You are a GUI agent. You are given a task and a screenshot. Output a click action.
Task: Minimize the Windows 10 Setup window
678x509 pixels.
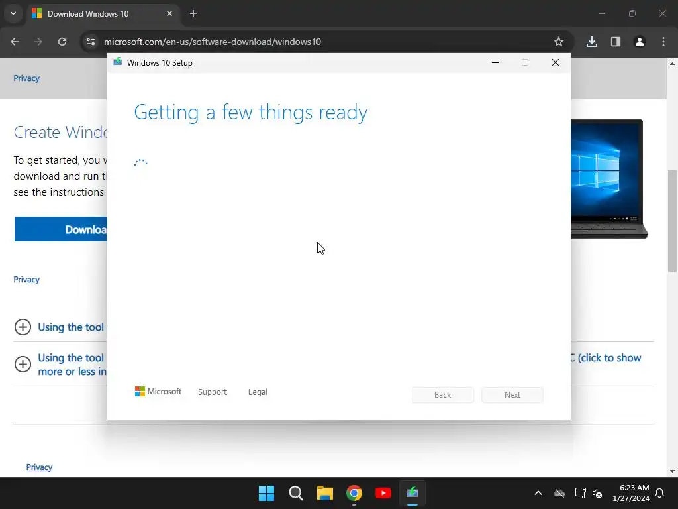click(x=495, y=62)
